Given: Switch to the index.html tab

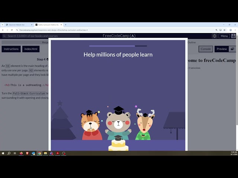Looking at the screenshot, I should tap(31, 49).
